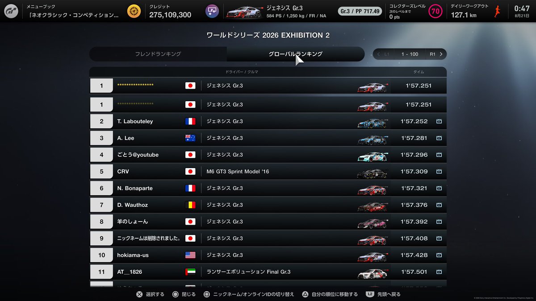Click Japan flag in ごとう@youtube row
This screenshot has width=536, height=301.
point(190,155)
